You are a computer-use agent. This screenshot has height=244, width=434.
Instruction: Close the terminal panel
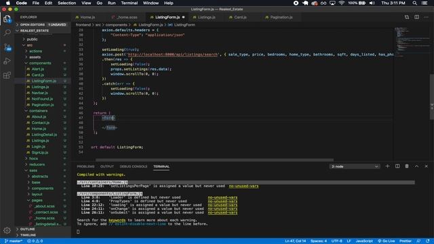coord(426,166)
